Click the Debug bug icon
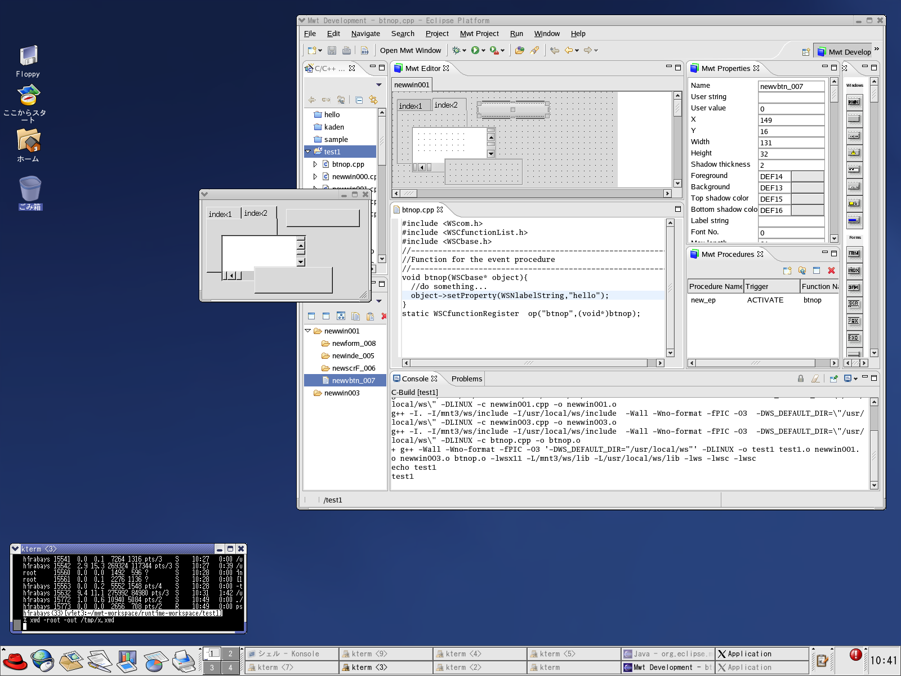 tap(456, 50)
